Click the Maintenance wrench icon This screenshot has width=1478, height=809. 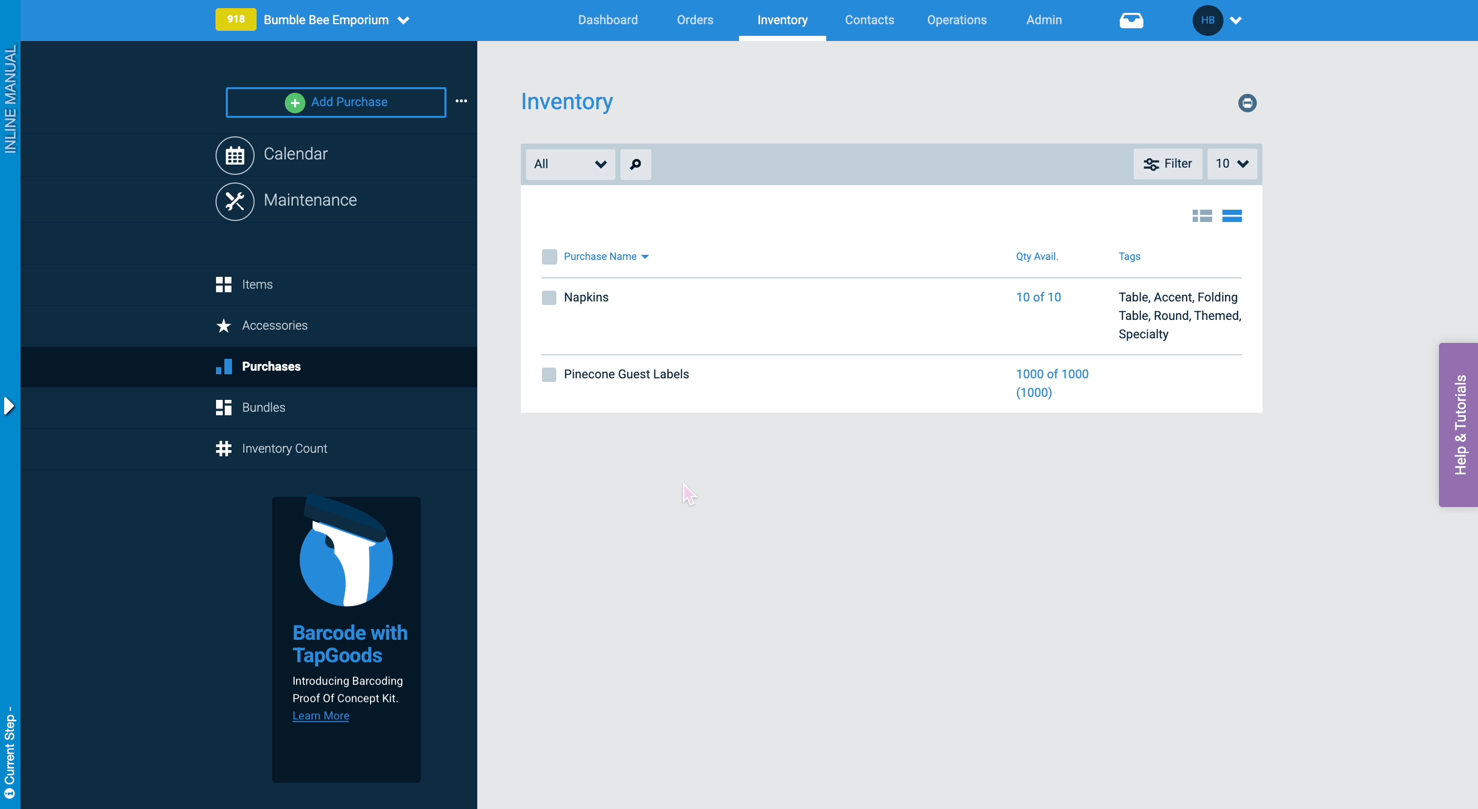(235, 201)
